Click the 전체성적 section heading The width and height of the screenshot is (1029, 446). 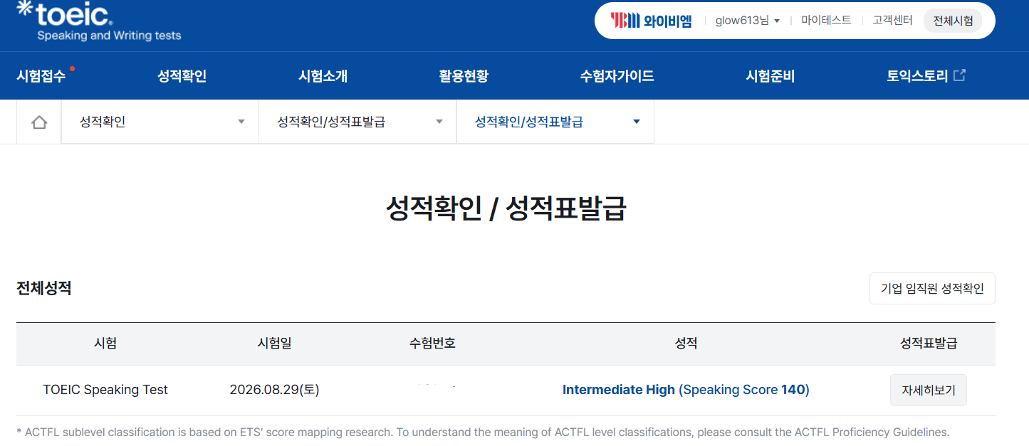(44, 288)
